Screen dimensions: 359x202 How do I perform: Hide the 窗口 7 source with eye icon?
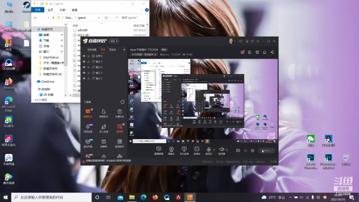pyautogui.click(x=84, y=61)
